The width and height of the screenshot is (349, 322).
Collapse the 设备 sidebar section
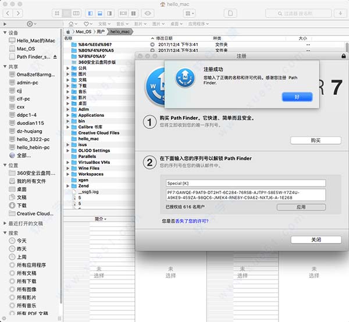(5, 33)
